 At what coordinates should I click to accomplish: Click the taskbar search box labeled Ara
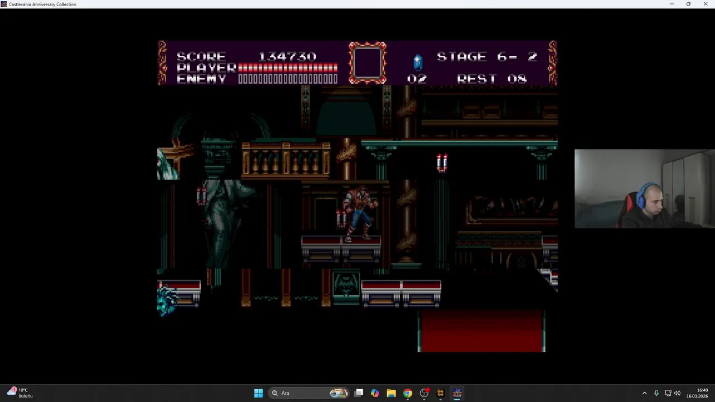[x=309, y=393]
